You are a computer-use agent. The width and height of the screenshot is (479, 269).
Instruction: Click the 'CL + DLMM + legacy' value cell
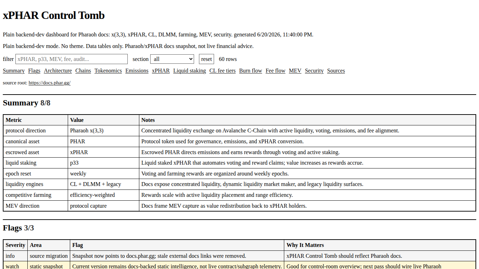point(104,184)
